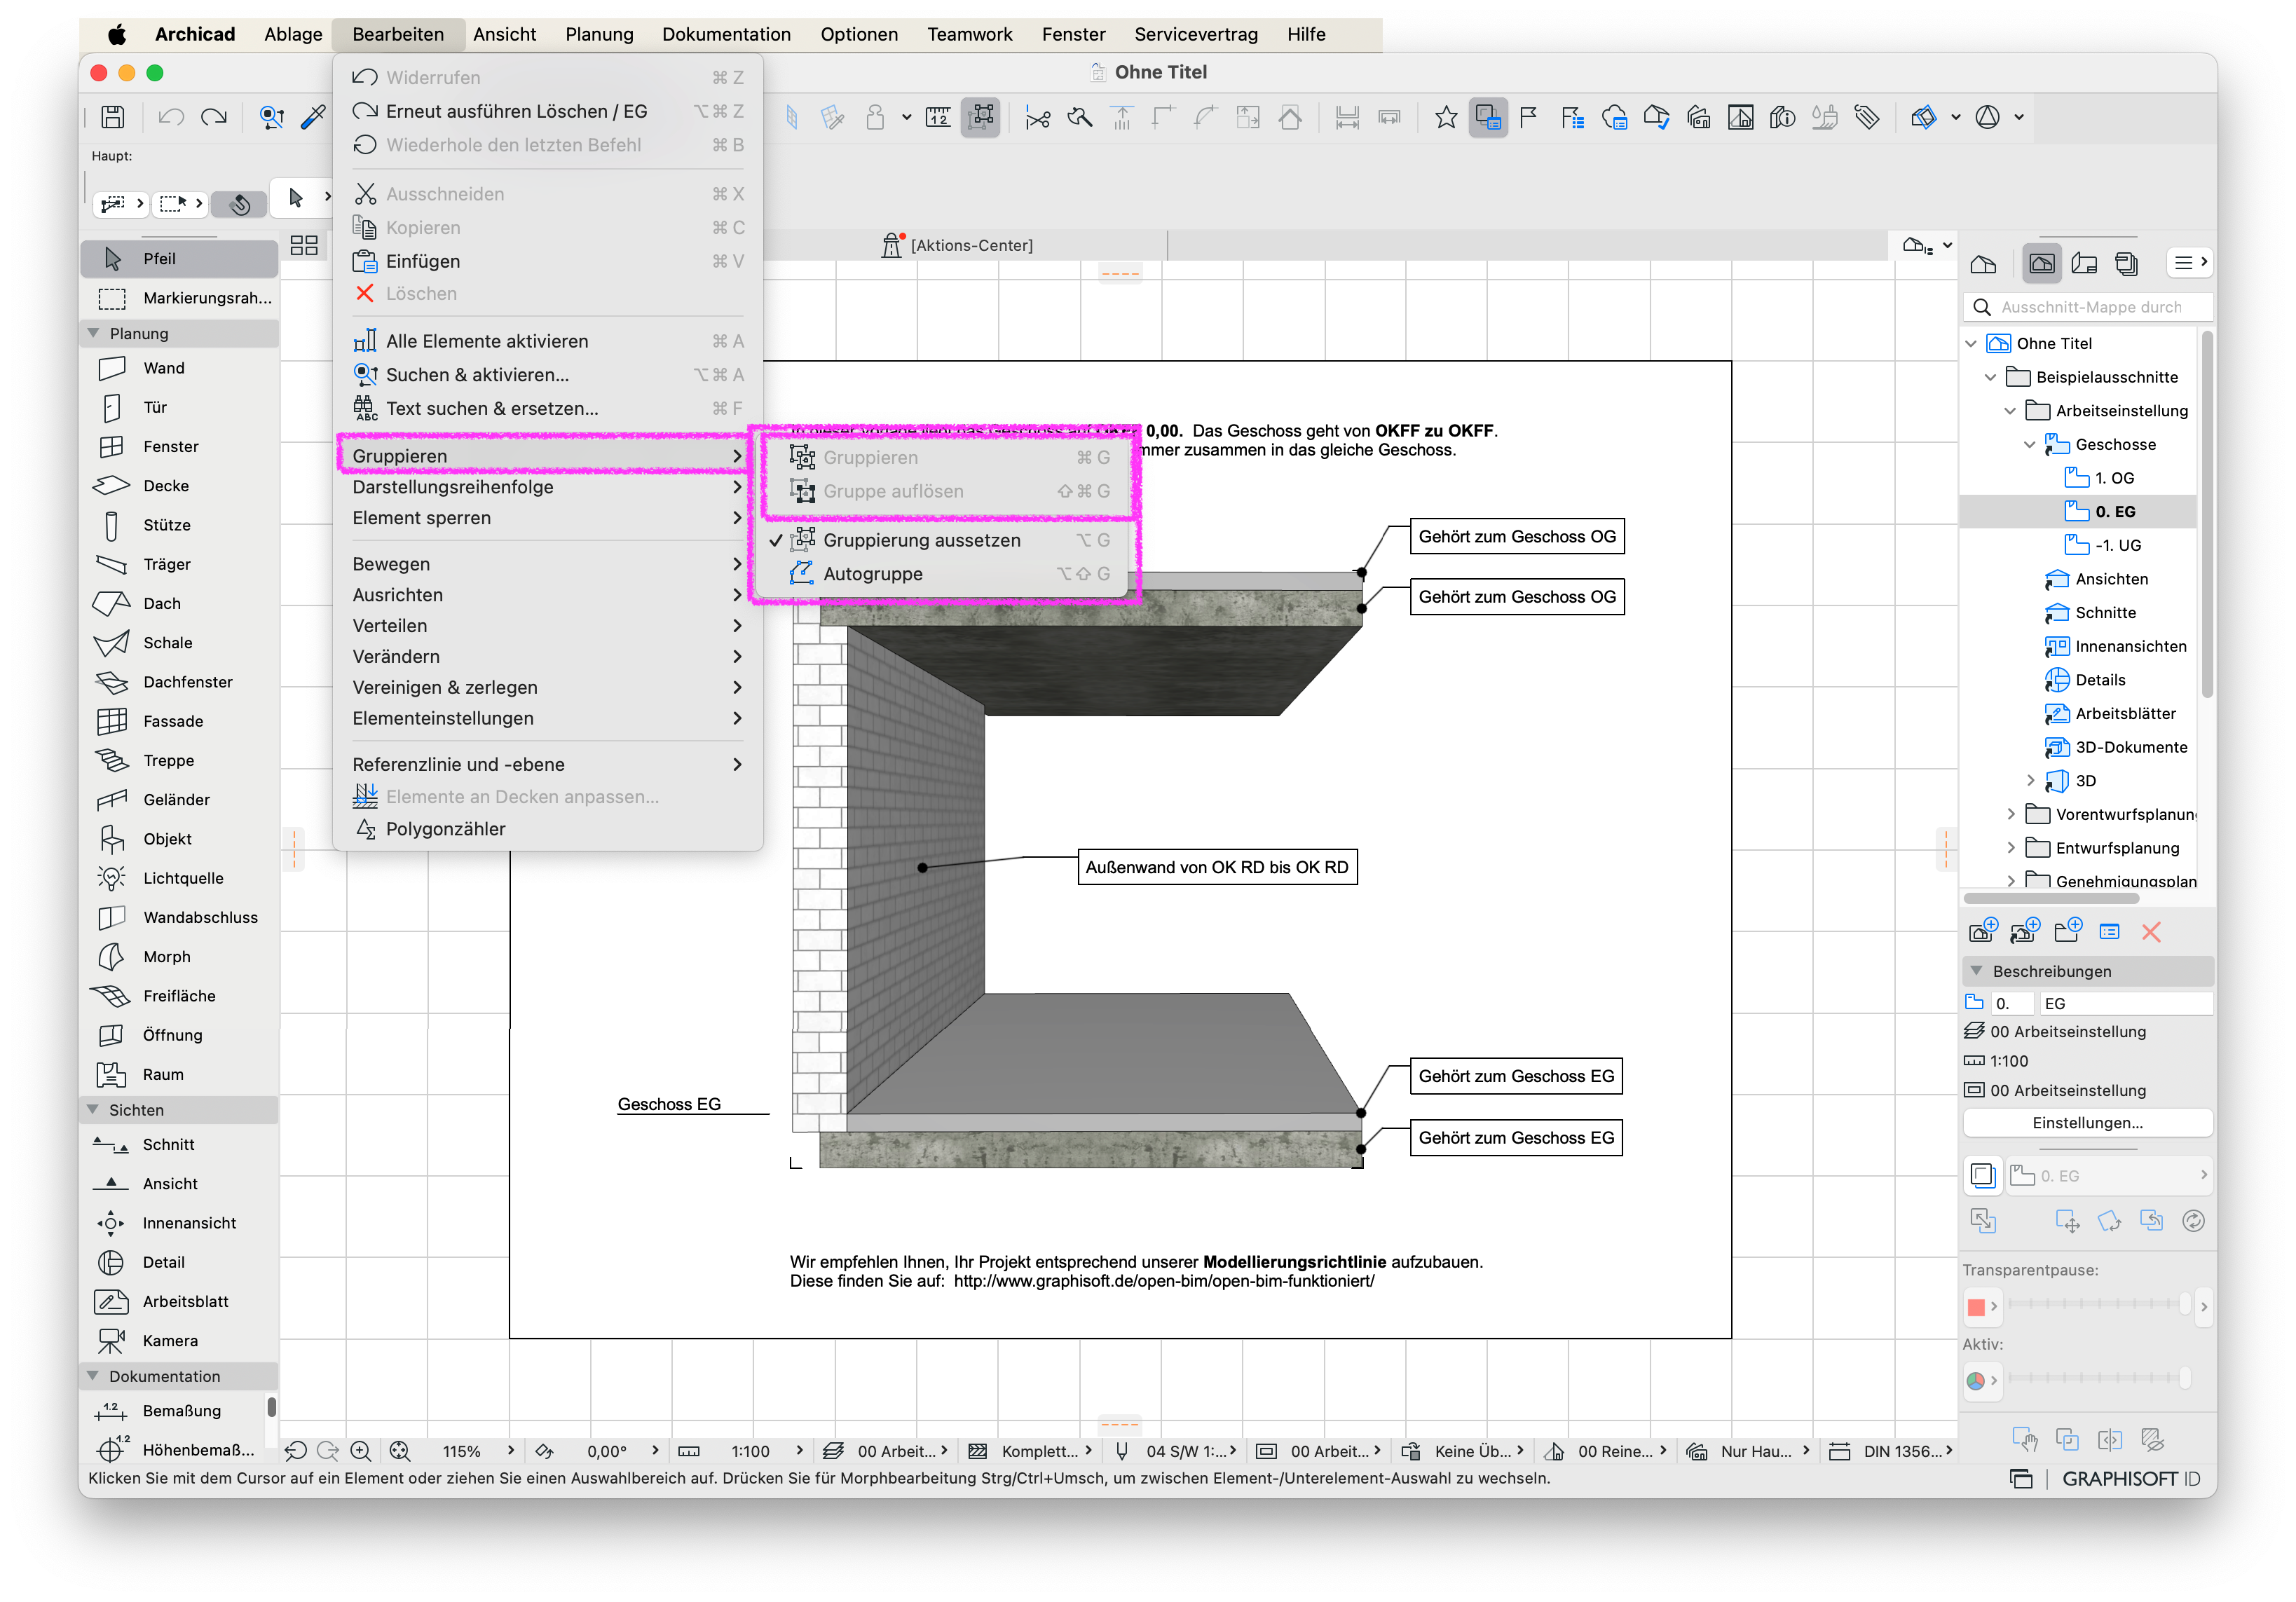This screenshot has width=2296, height=1602.
Task: Select the Decke tool
Action: tap(178, 486)
